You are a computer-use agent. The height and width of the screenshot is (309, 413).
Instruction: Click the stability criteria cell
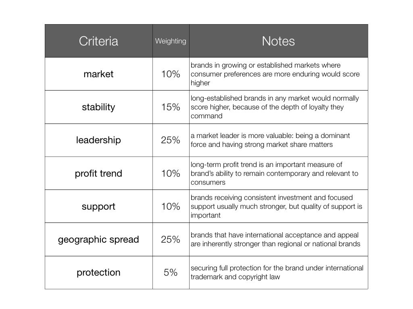click(98, 107)
